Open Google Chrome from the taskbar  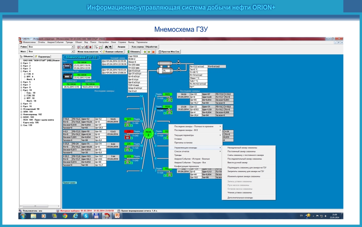tap(65, 216)
